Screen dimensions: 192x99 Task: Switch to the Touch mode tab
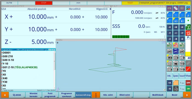pyautogui.click(x=182, y=76)
